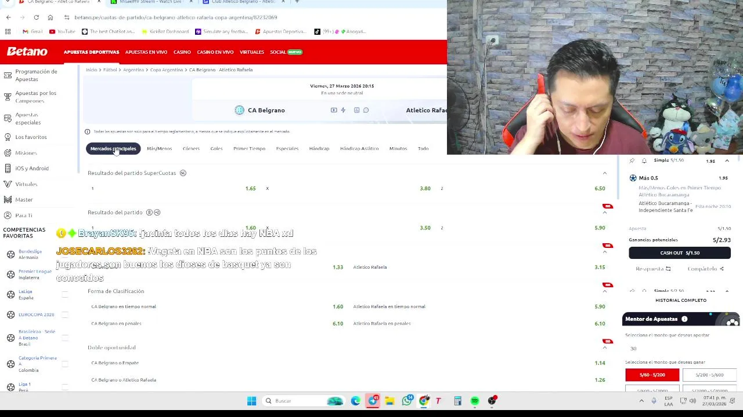Tick the Brasileirao Serie A checkbox
743x417 pixels.
(65, 338)
